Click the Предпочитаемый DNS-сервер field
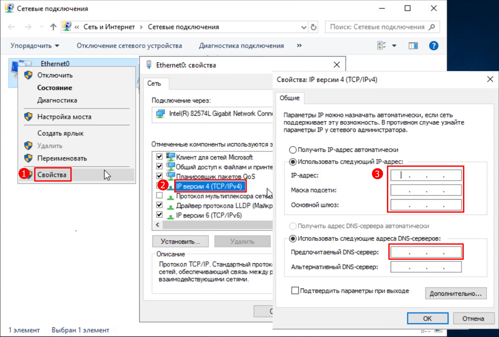This screenshot has width=499, height=337. point(426,252)
